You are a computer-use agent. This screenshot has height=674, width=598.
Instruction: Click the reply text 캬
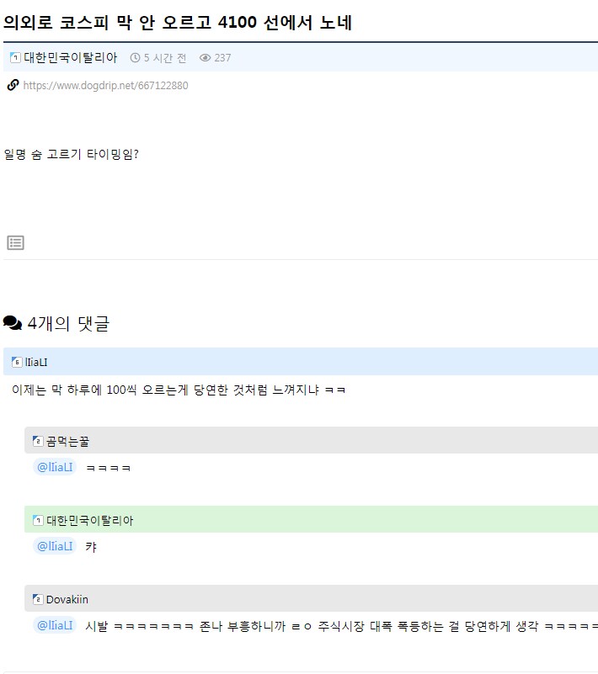[x=91, y=547]
